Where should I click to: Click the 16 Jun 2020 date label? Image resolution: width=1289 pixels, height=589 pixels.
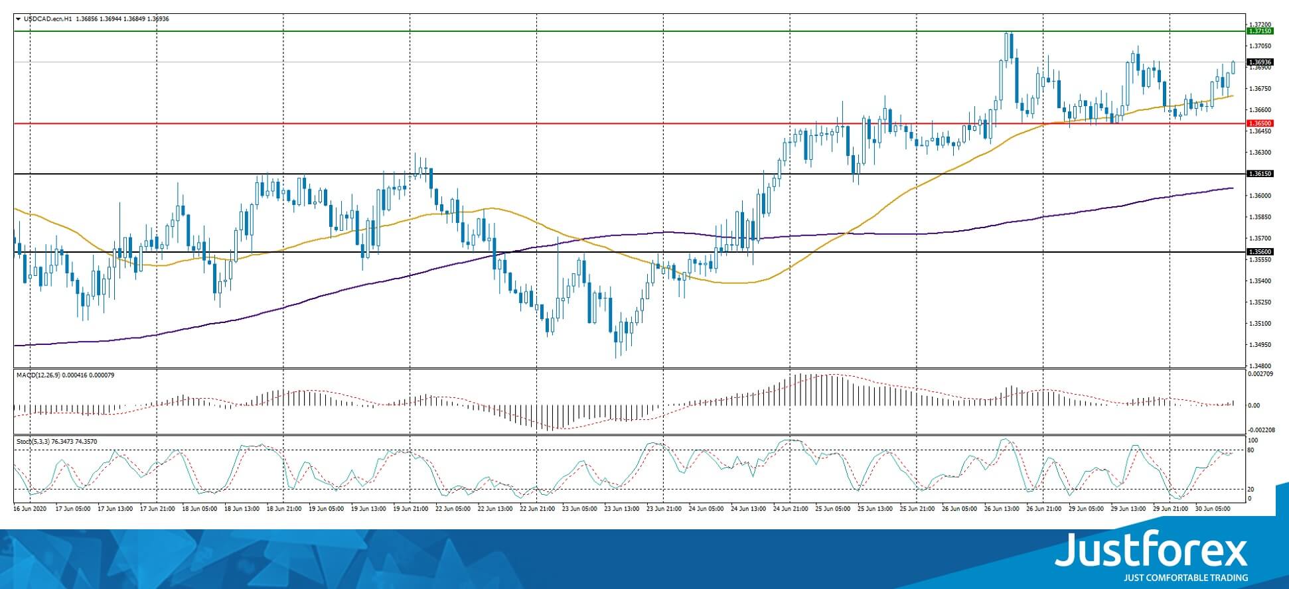click(31, 509)
